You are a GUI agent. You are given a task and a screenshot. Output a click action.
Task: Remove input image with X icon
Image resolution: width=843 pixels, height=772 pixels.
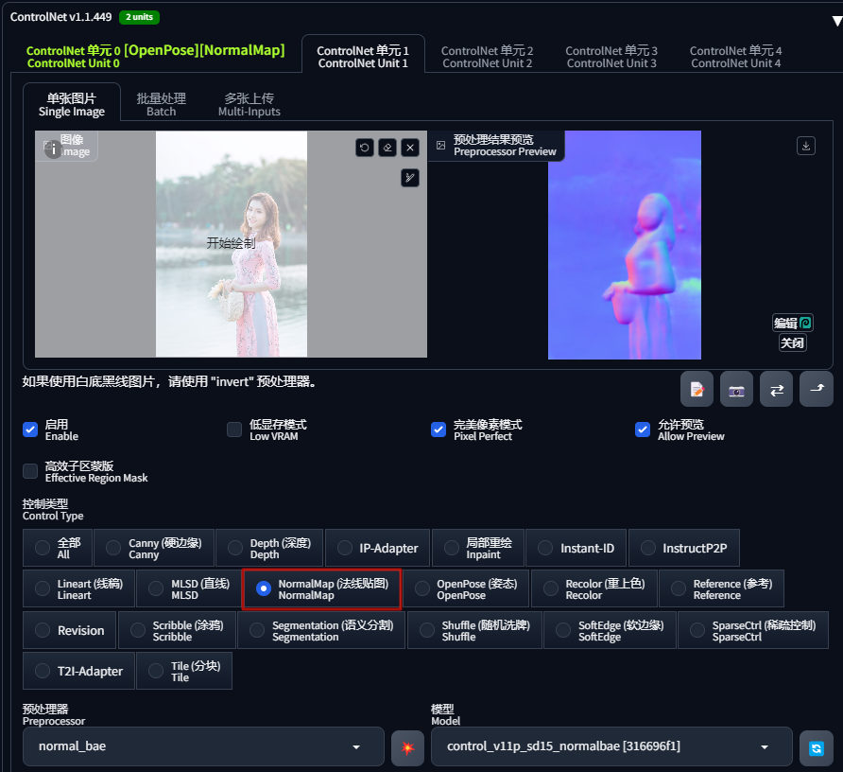pos(410,148)
